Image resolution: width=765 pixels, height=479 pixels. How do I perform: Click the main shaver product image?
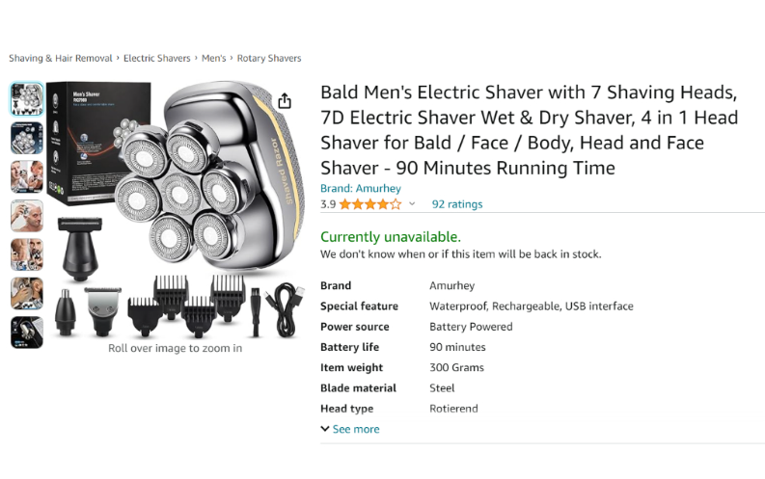pos(176,209)
